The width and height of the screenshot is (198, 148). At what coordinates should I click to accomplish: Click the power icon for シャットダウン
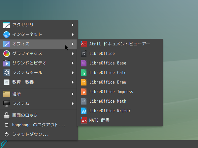[7, 135]
